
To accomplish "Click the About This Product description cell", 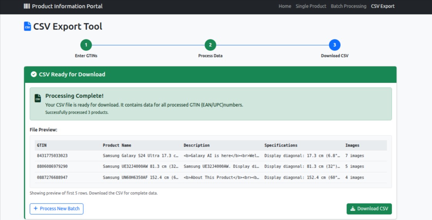I will 221,178.
